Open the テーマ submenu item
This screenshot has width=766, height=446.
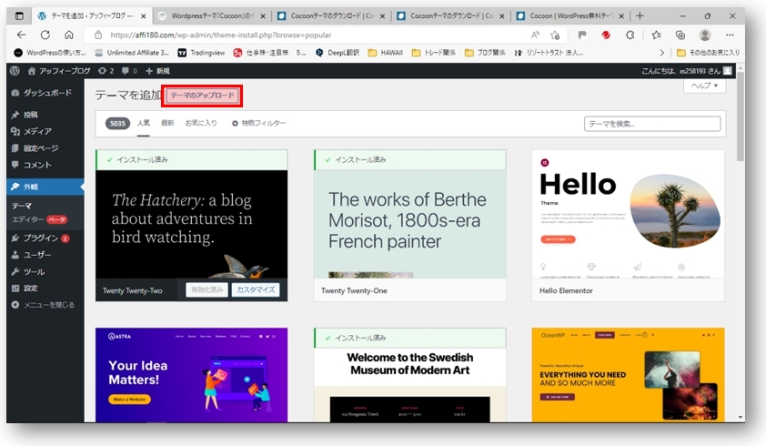click(22, 206)
